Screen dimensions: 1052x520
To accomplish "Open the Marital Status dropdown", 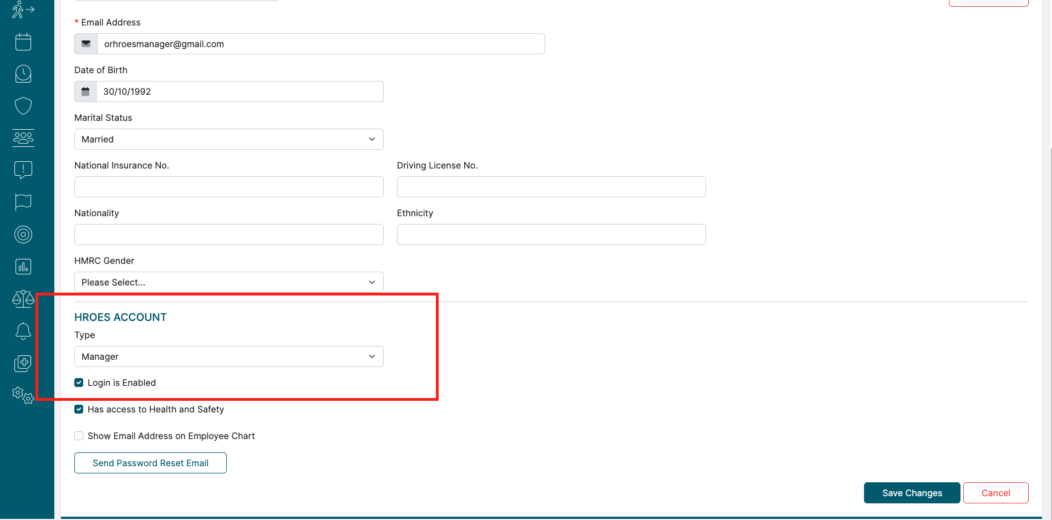I will 228,139.
